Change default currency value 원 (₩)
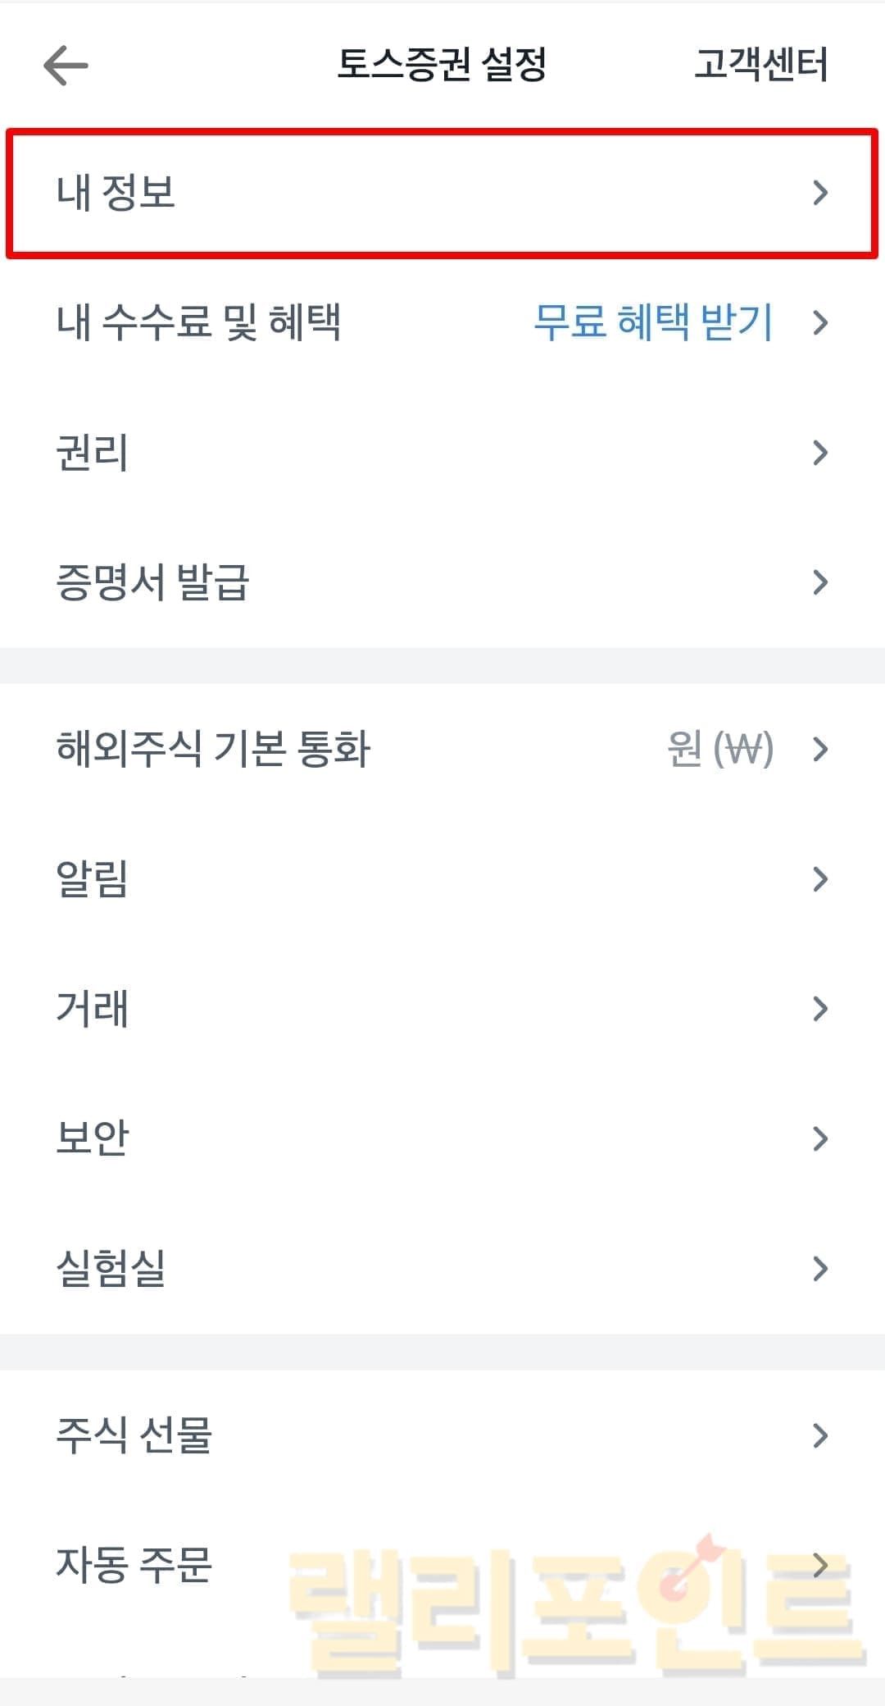885x1706 pixels. pyautogui.click(x=720, y=749)
